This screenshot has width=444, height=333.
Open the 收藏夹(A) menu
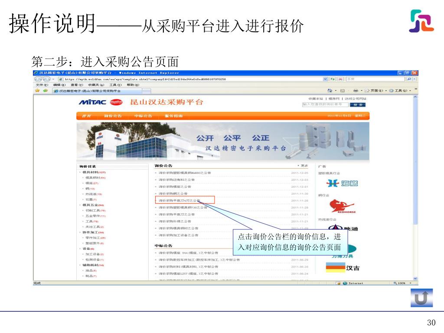tap(96, 85)
